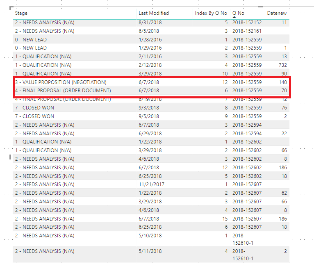Select index value 15 in the 2018-152607 row
This screenshot has height=264, width=314.
(x=225, y=219)
